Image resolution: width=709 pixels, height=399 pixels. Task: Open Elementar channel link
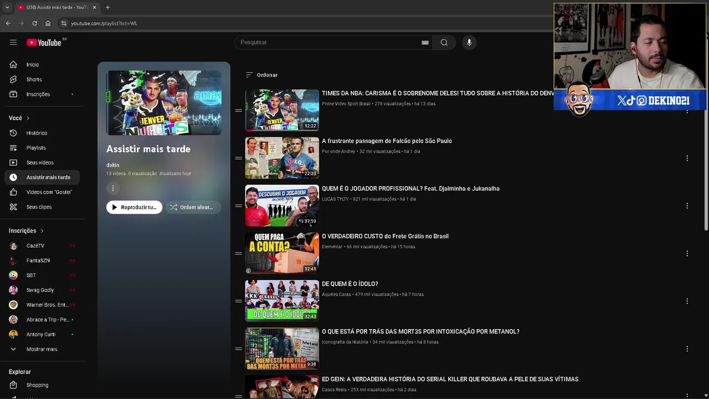coord(332,247)
